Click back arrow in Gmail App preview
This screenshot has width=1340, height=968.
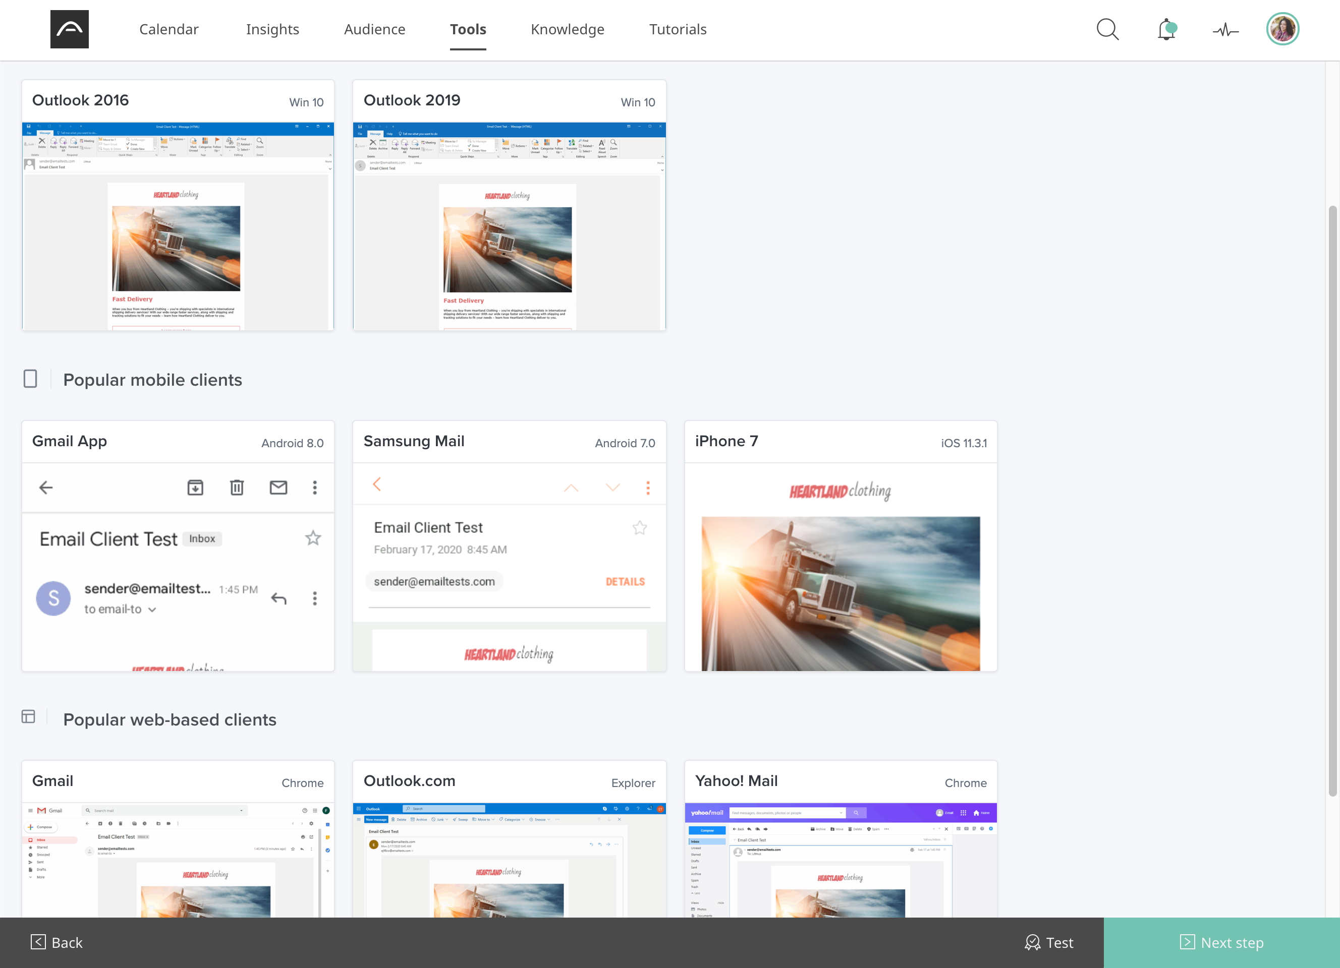pyautogui.click(x=46, y=487)
